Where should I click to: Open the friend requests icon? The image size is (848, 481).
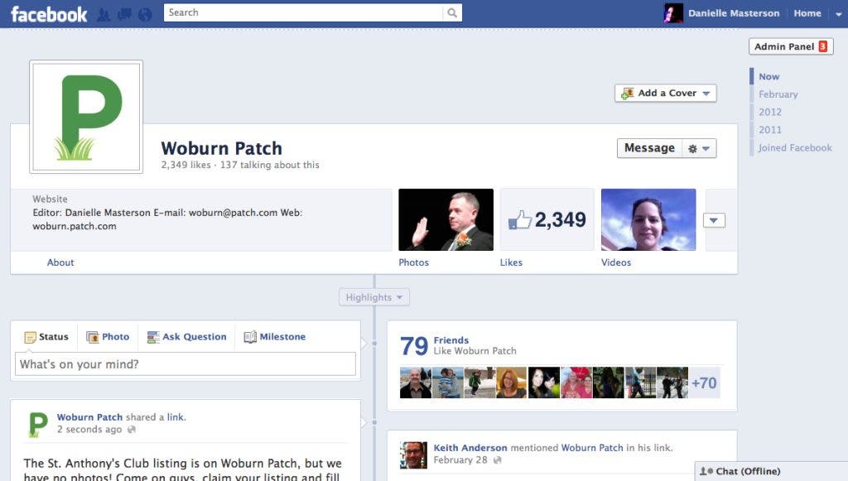pyautogui.click(x=104, y=14)
